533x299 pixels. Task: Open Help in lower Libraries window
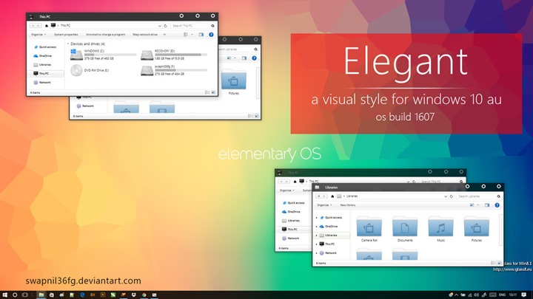(497, 205)
